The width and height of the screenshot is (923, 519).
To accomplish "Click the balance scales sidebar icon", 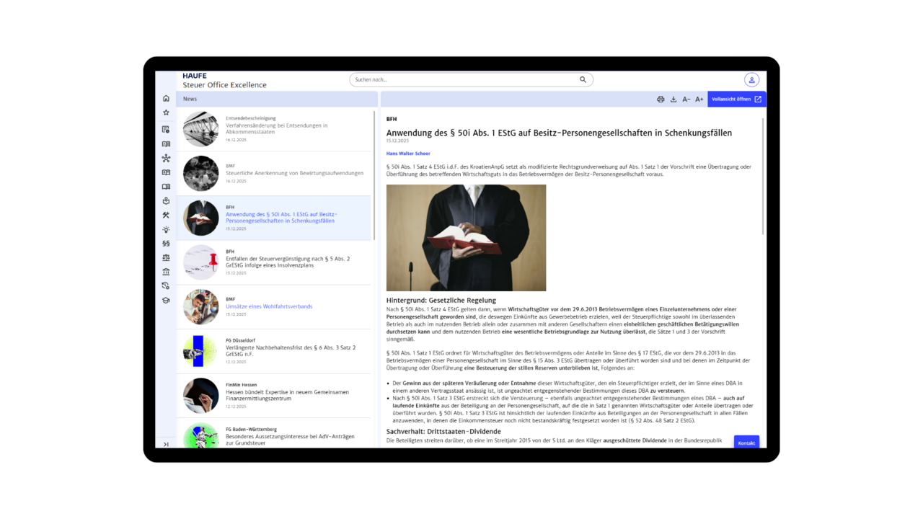I will point(166,257).
